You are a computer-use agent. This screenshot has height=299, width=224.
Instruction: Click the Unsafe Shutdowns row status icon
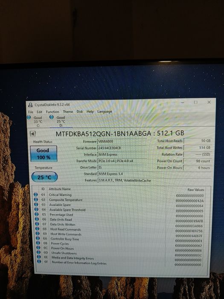click(39, 252)
